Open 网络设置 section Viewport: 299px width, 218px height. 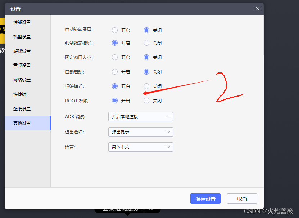pyautogui.click(x=28, y=80)
